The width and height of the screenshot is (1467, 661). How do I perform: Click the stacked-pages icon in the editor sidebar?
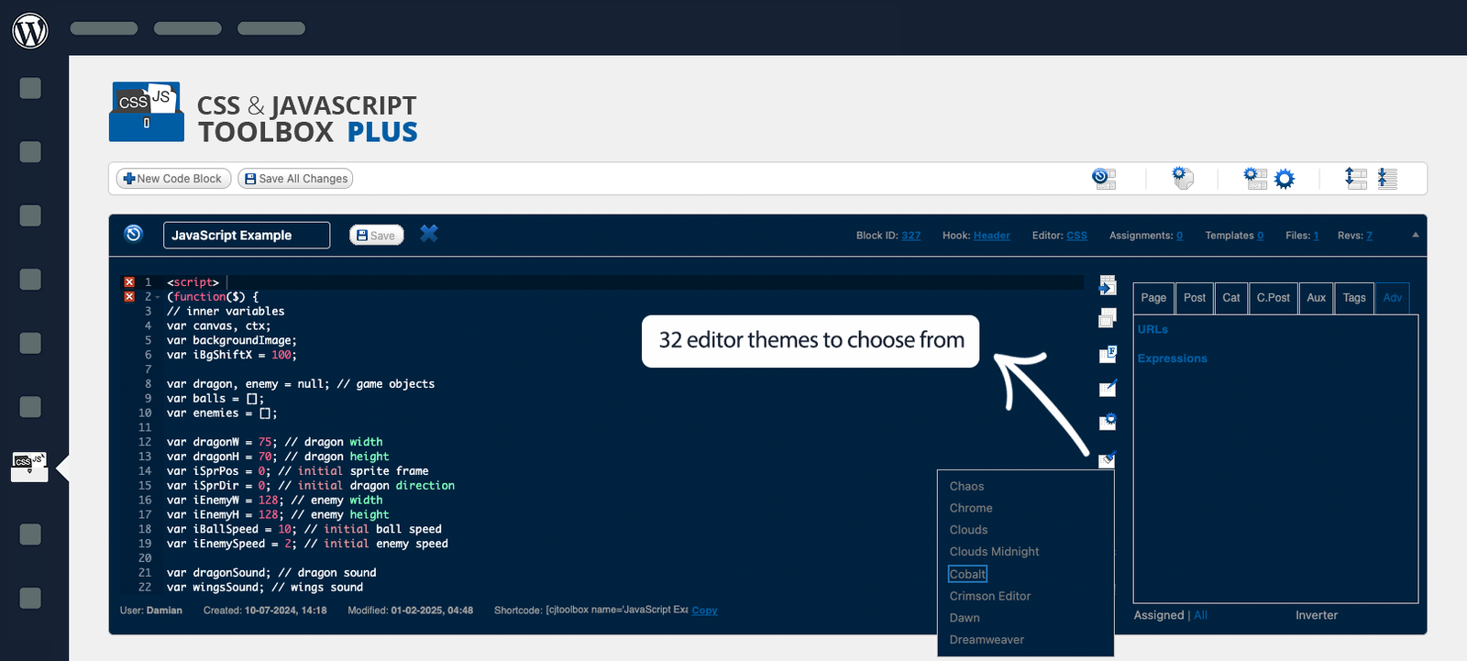[1108, 318]
